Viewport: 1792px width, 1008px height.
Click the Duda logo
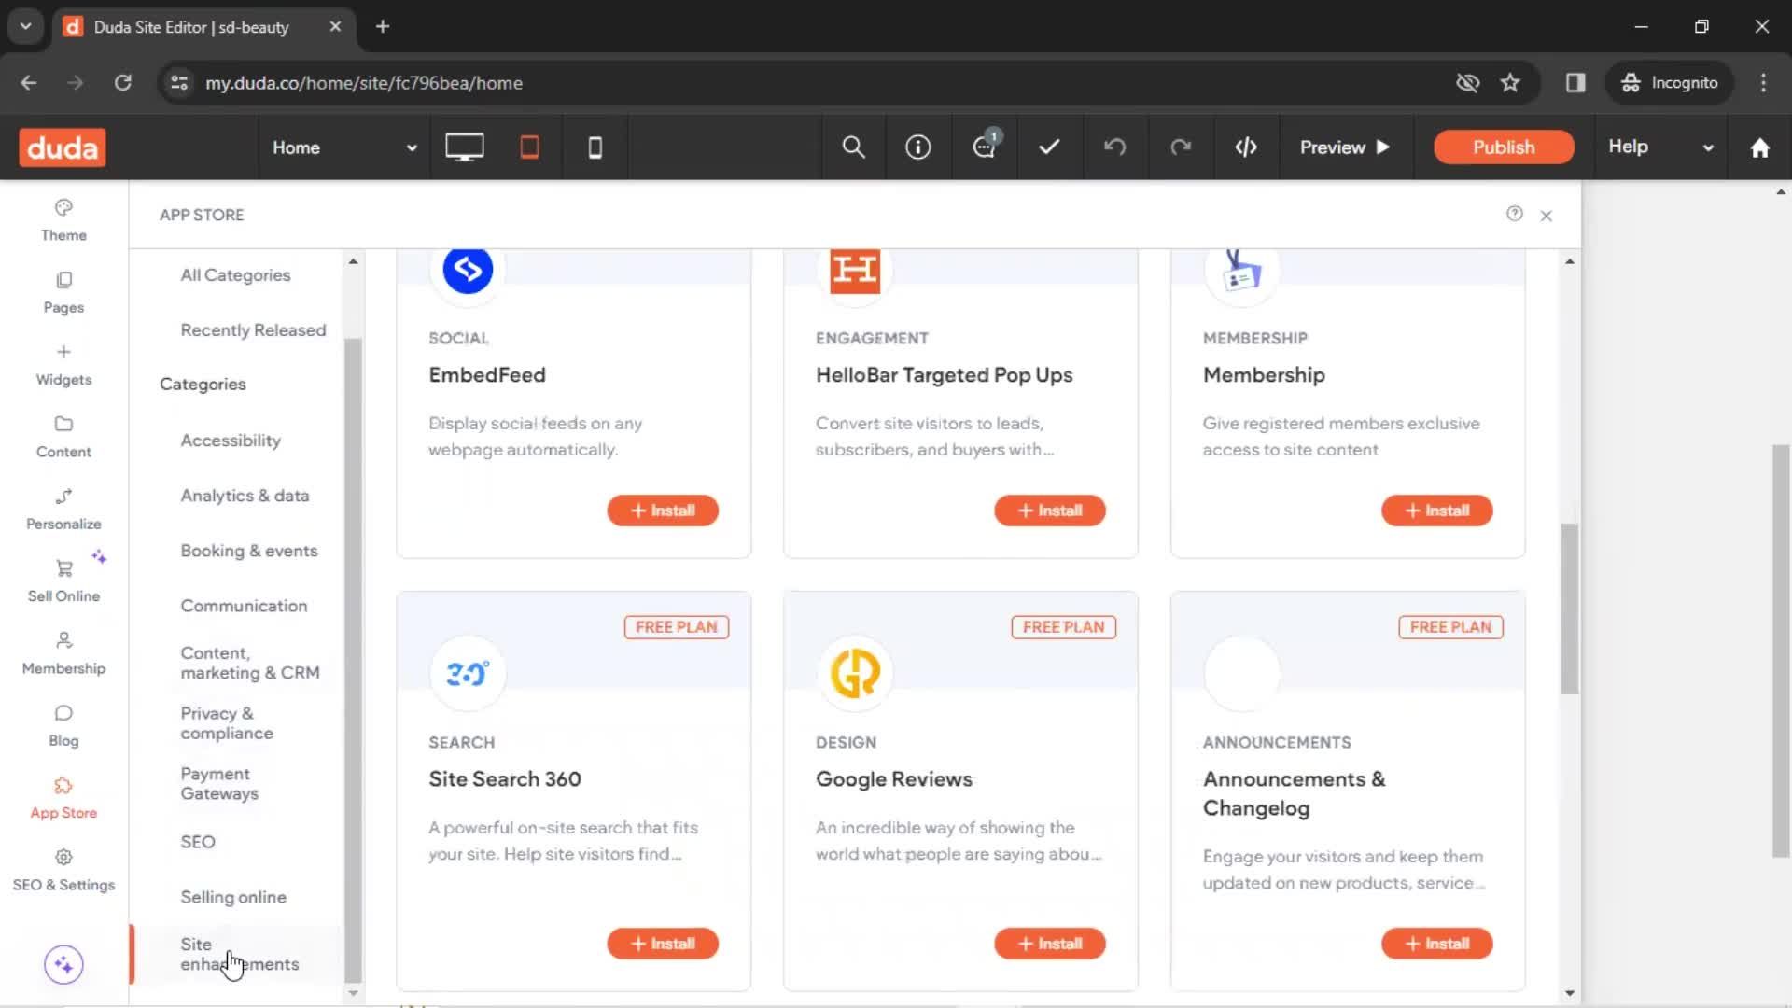pos(63,147)
